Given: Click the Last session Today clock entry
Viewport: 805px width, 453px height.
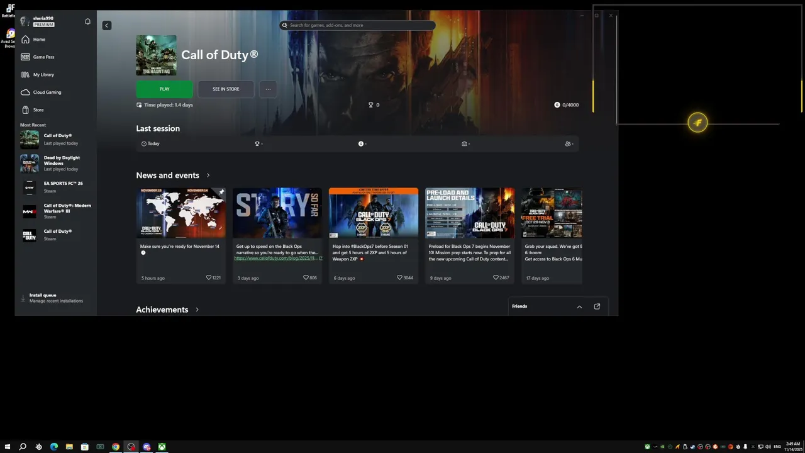Looking at the screenshot, I should (150, 143).
